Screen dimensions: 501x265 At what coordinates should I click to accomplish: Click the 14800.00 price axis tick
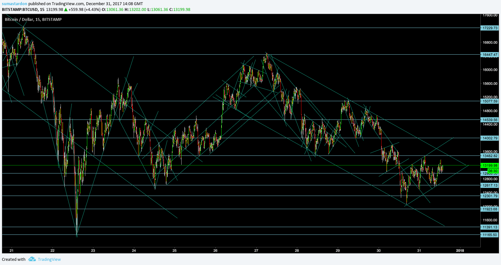pyautogui.click(x=490, y=111)
